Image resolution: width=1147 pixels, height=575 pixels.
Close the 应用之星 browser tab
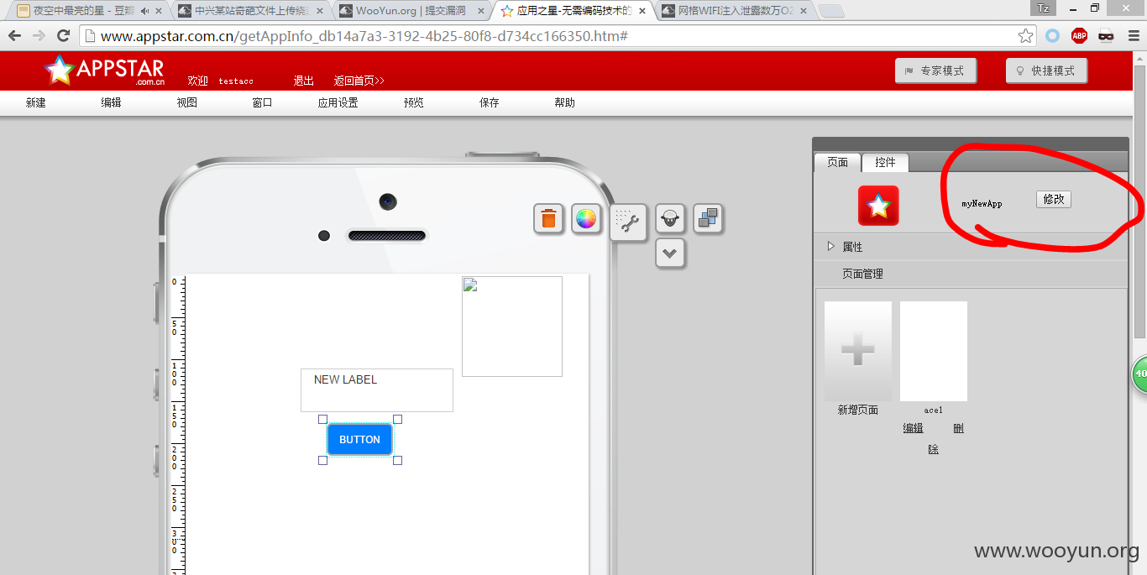click(642, 11)
